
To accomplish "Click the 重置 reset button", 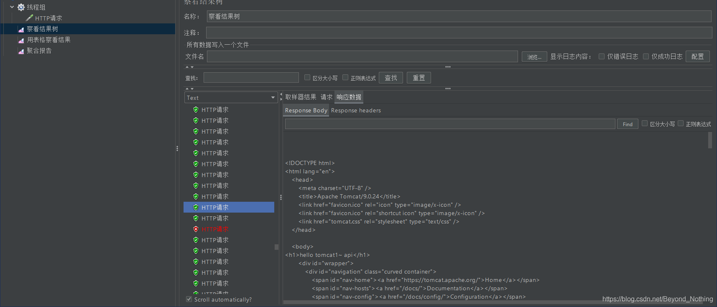I will (419, 78).
